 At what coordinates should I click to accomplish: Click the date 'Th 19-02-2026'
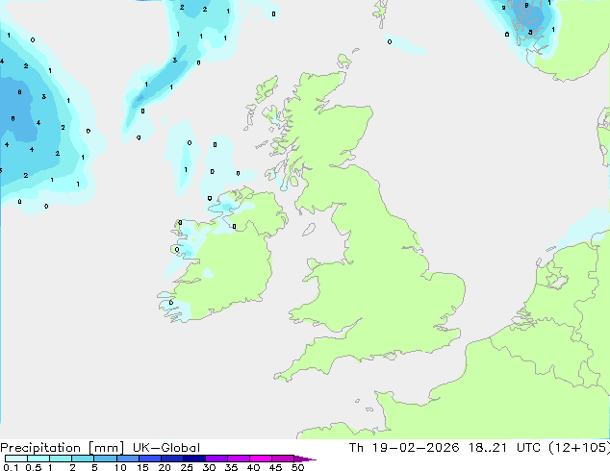[x=404, y=448]
